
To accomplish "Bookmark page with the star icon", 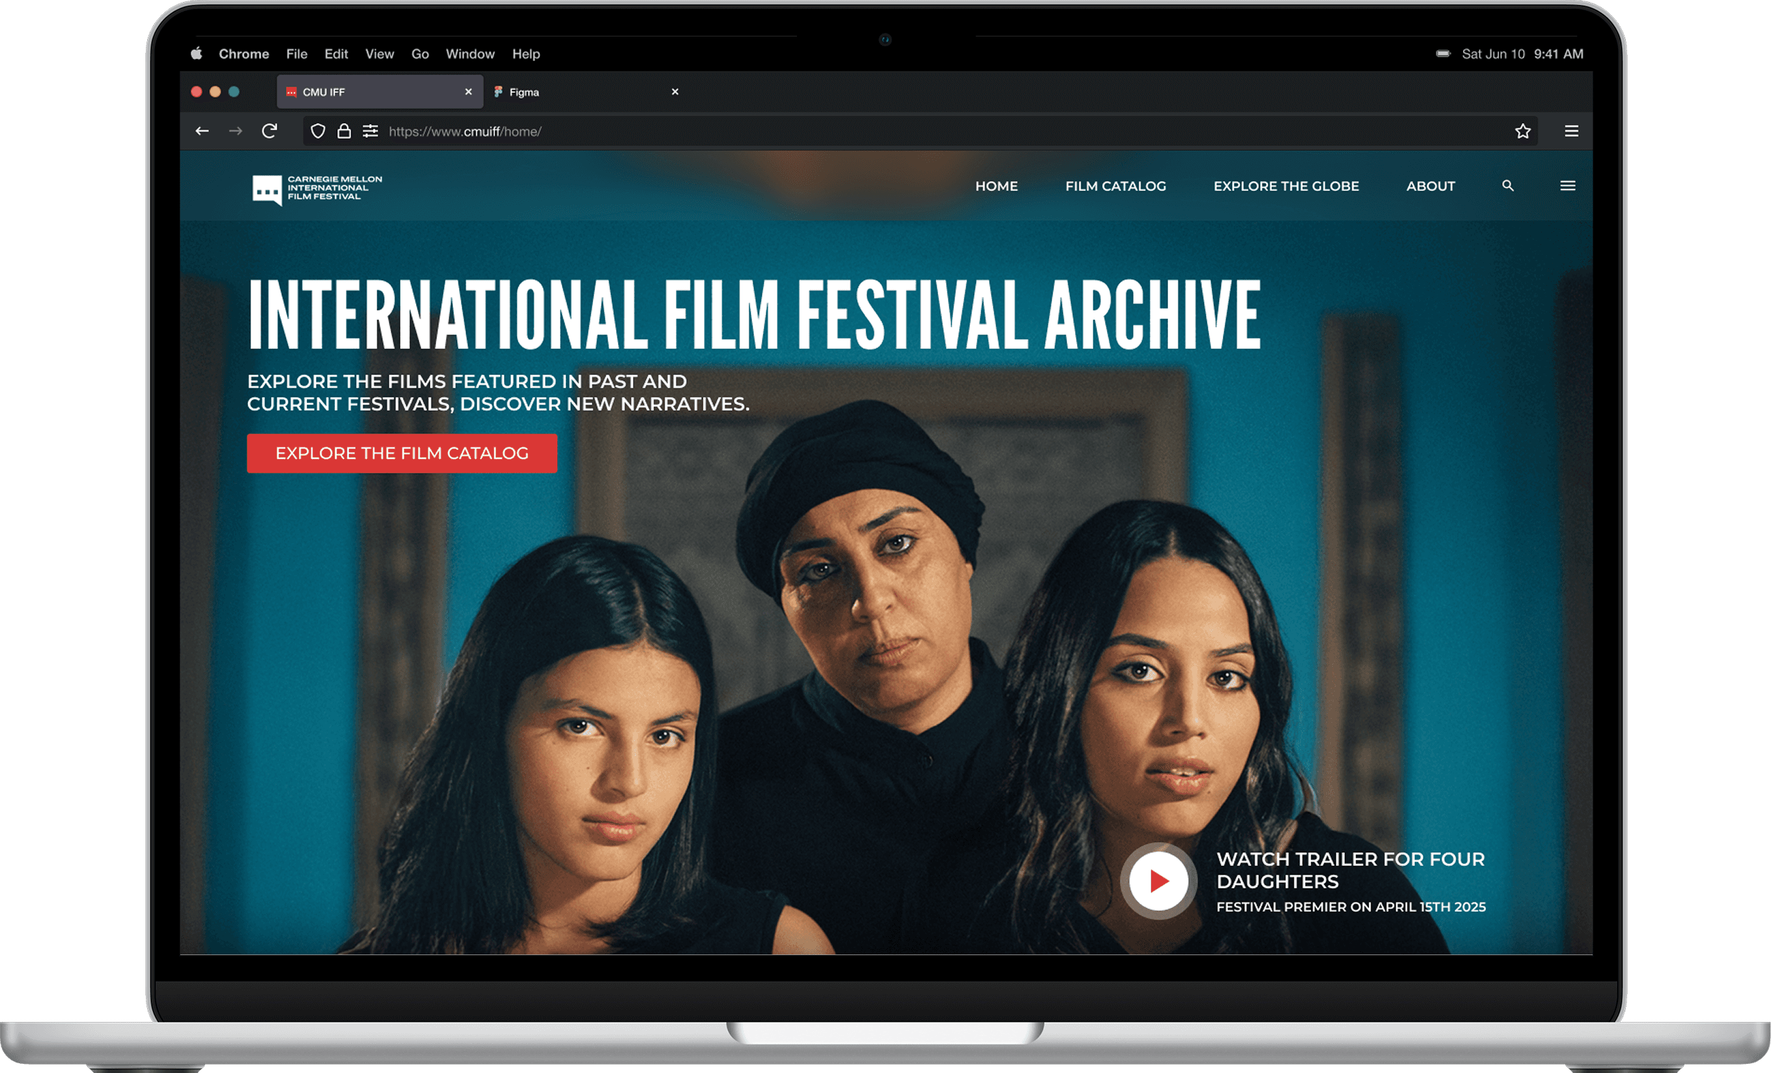I will [x=1522, y=131].
